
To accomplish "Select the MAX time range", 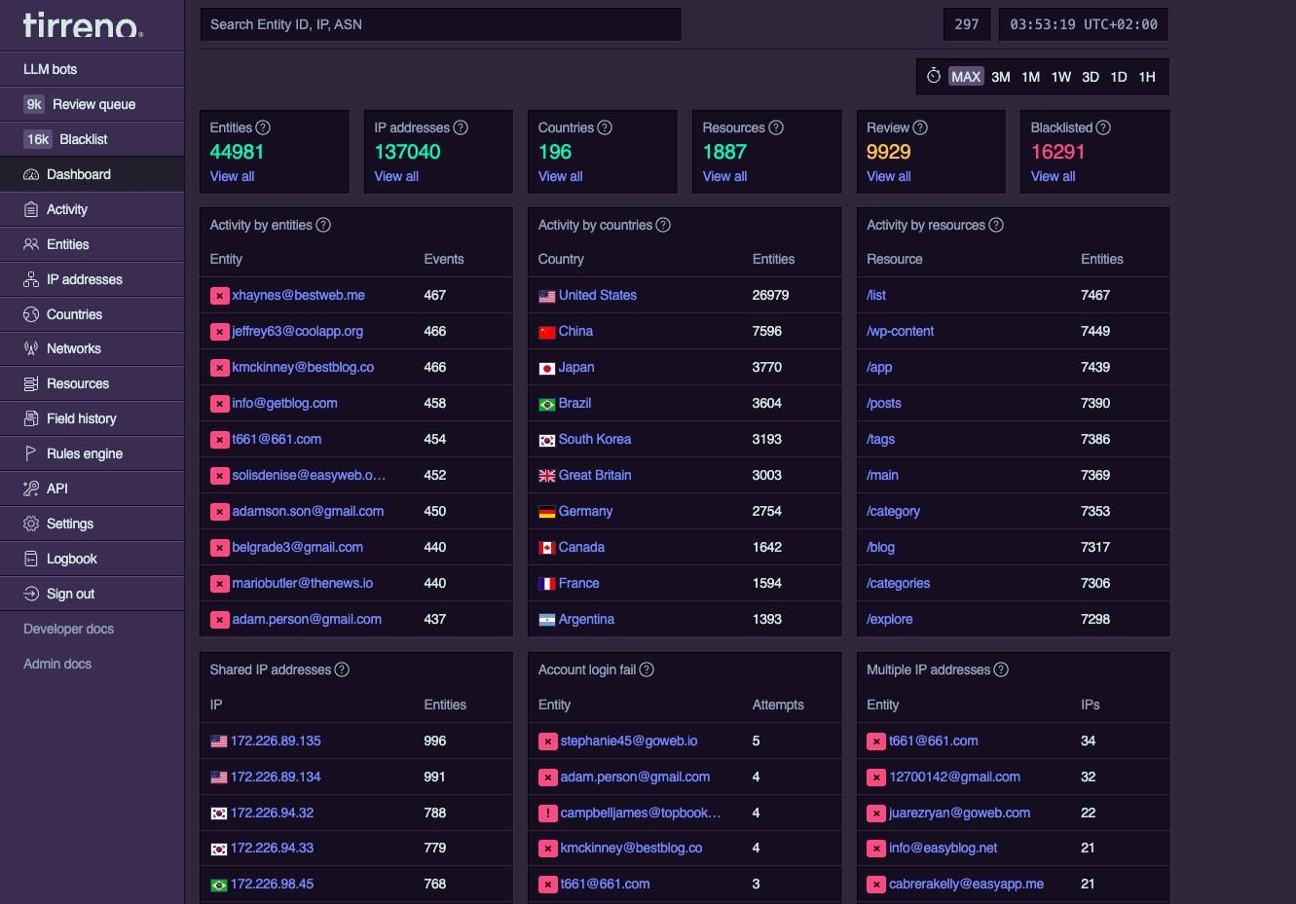I will pos(966,77).
